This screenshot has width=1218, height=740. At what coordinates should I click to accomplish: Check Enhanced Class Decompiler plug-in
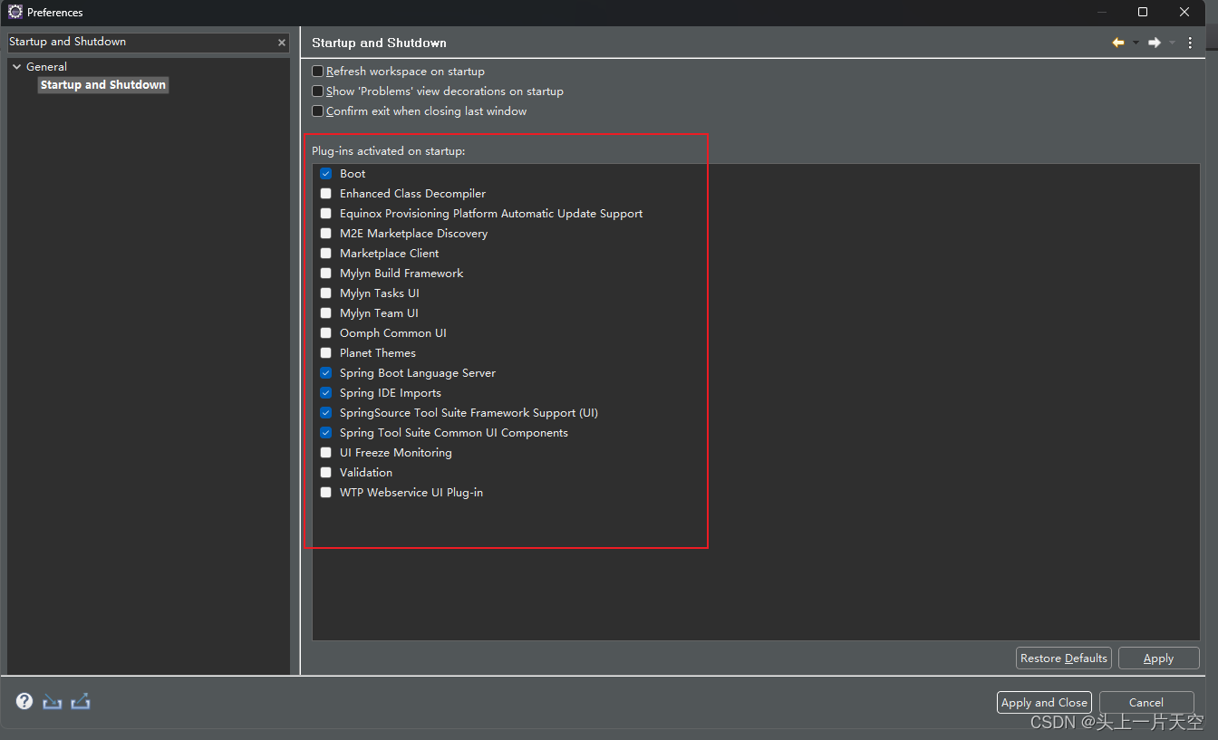point(326,194)
